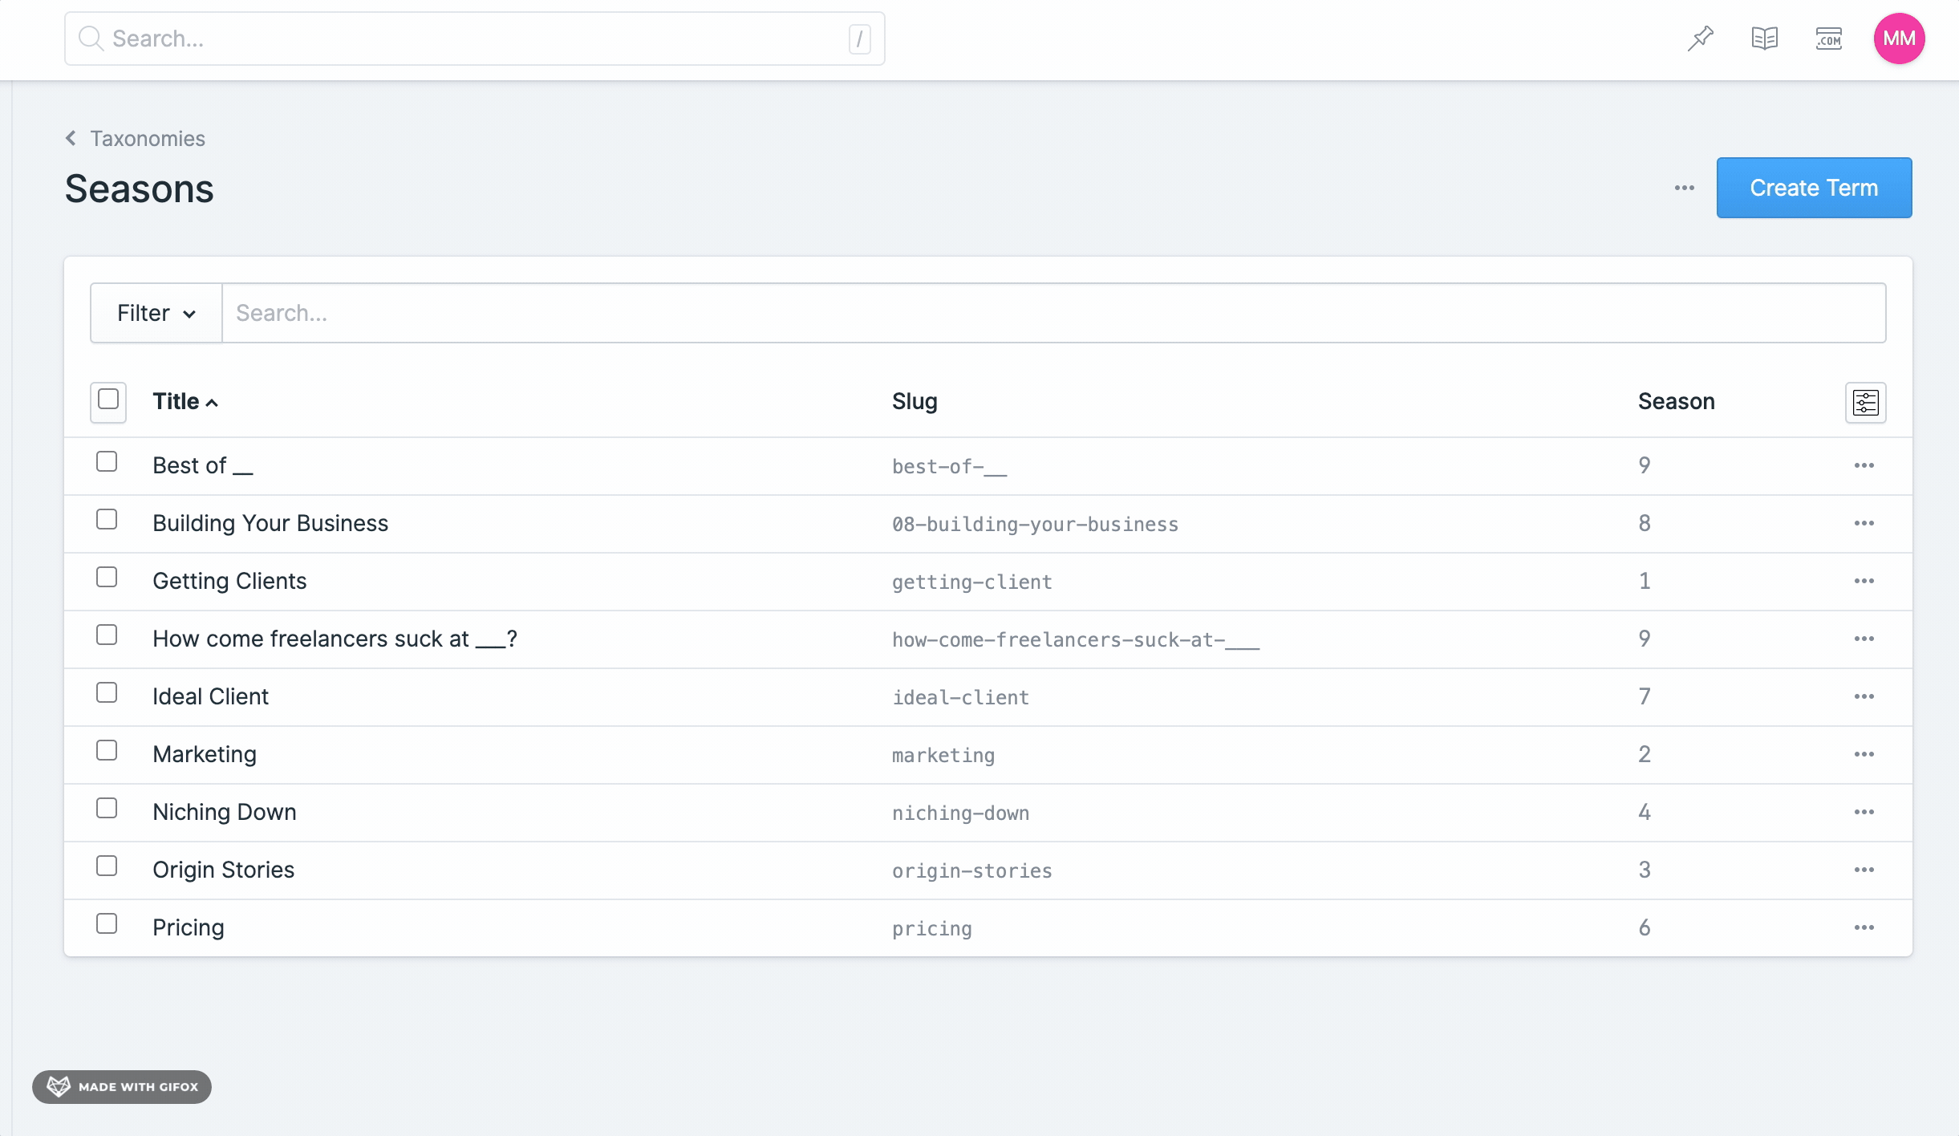The width and height of the screenshot is (1959, 1136).
Task: Check the Ideal Client checkbox
Action: [107, 692]
